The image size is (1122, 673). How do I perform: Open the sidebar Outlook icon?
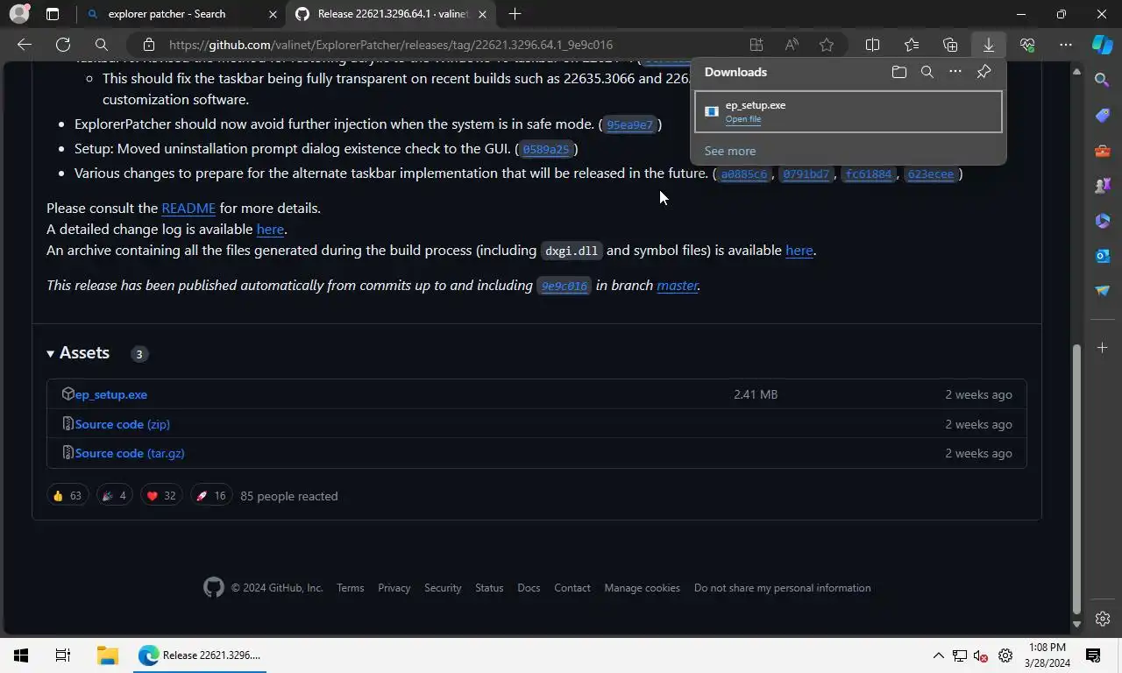(1103, 256)
